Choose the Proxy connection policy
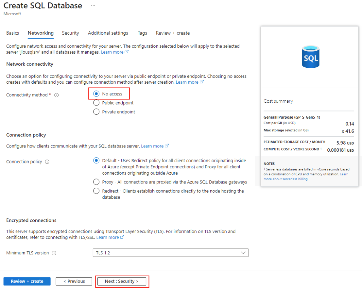This screenshot has height=289, width=362. (x=96, y=182)
